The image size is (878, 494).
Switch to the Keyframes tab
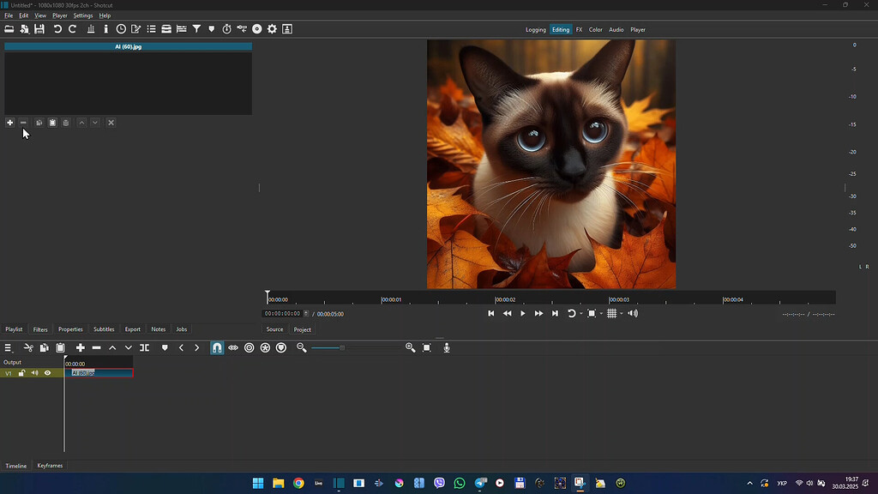(x=50, y=466)
